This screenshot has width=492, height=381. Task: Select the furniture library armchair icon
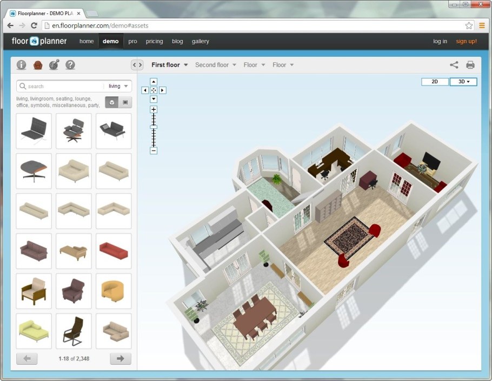pos(37,64)
